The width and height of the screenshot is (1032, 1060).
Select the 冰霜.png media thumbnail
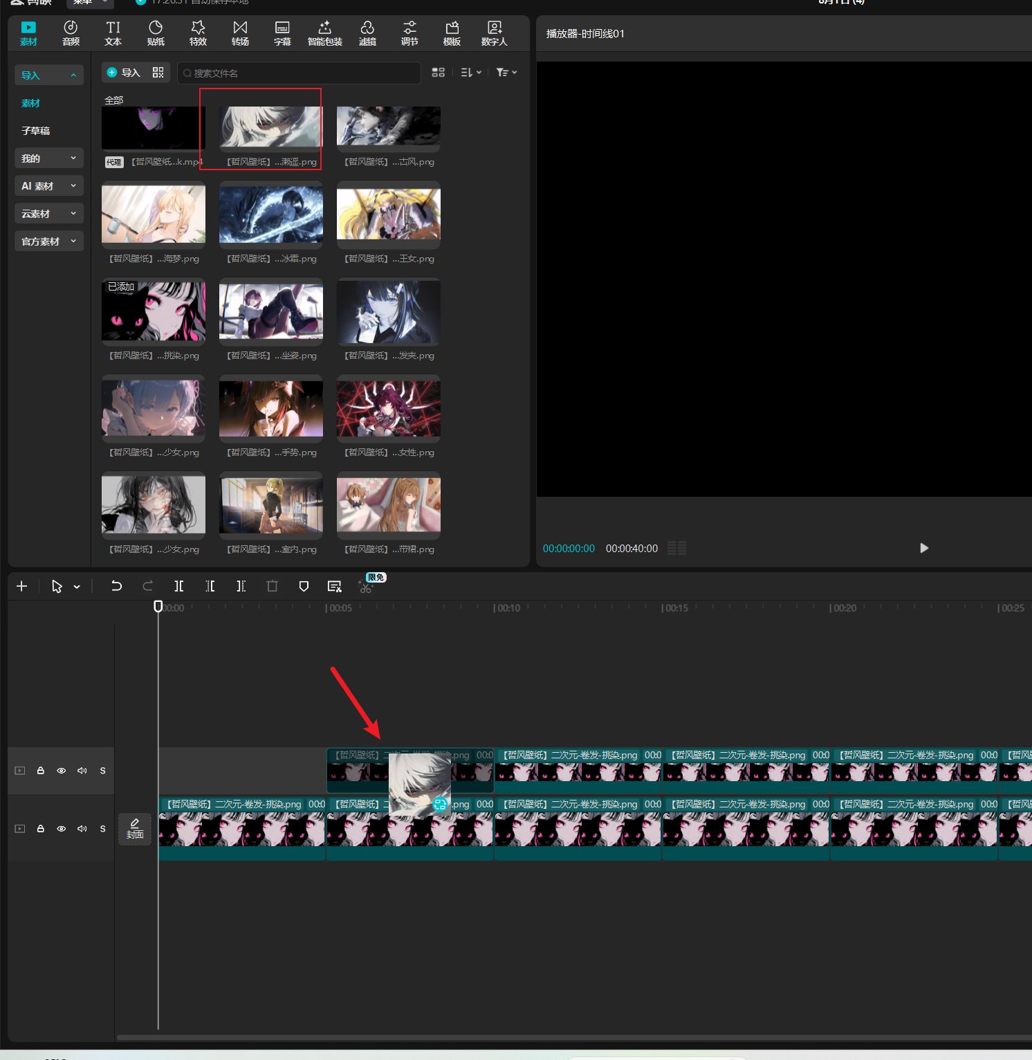coord(271,214)
